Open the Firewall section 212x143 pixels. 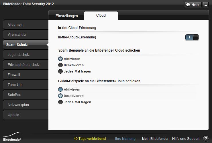26,75
